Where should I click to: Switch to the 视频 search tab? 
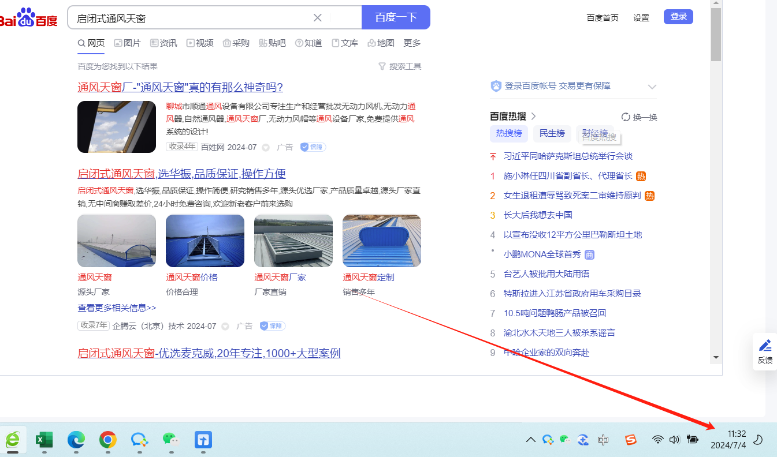click(200, 43)
